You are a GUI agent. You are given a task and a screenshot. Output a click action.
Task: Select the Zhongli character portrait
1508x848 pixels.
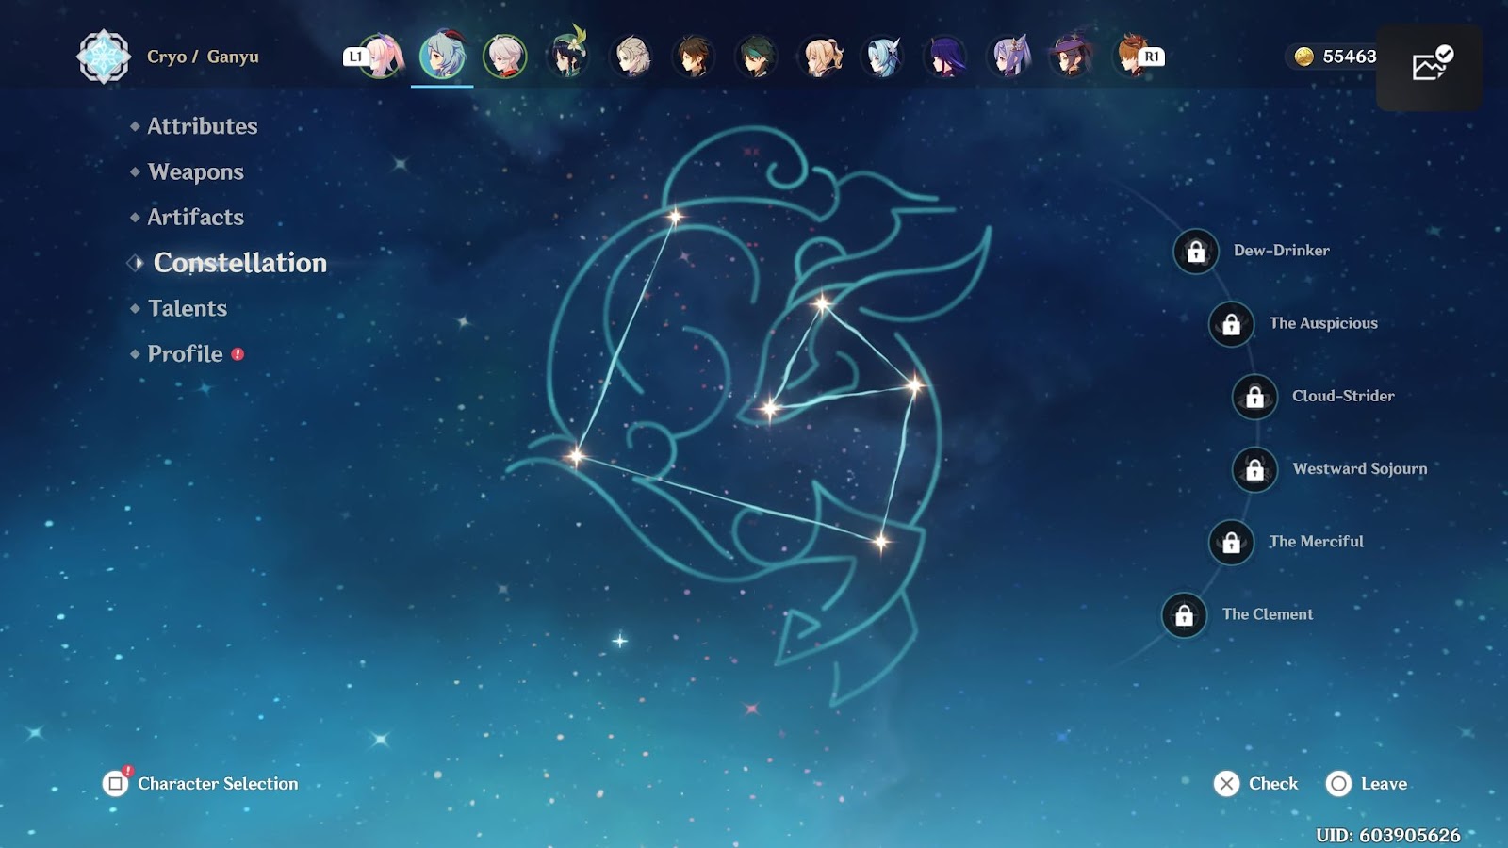[695, 57]
